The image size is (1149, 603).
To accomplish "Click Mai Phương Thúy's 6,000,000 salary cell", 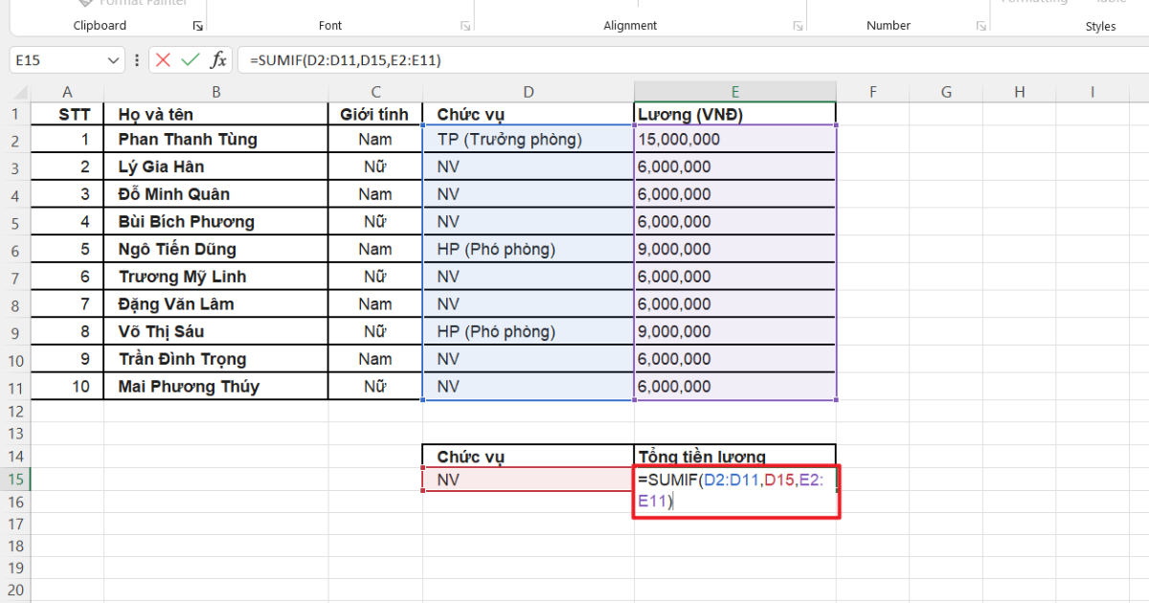I will tap(734, 387).
